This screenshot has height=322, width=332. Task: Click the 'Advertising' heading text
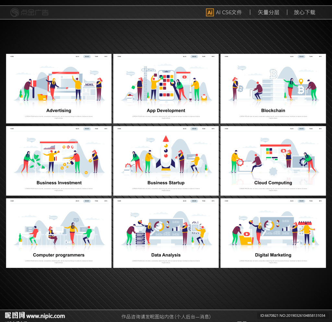point(59,111)
